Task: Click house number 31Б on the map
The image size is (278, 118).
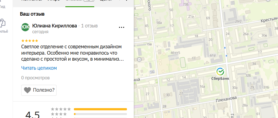Action: pyautogui.click(x=266, y=87)
